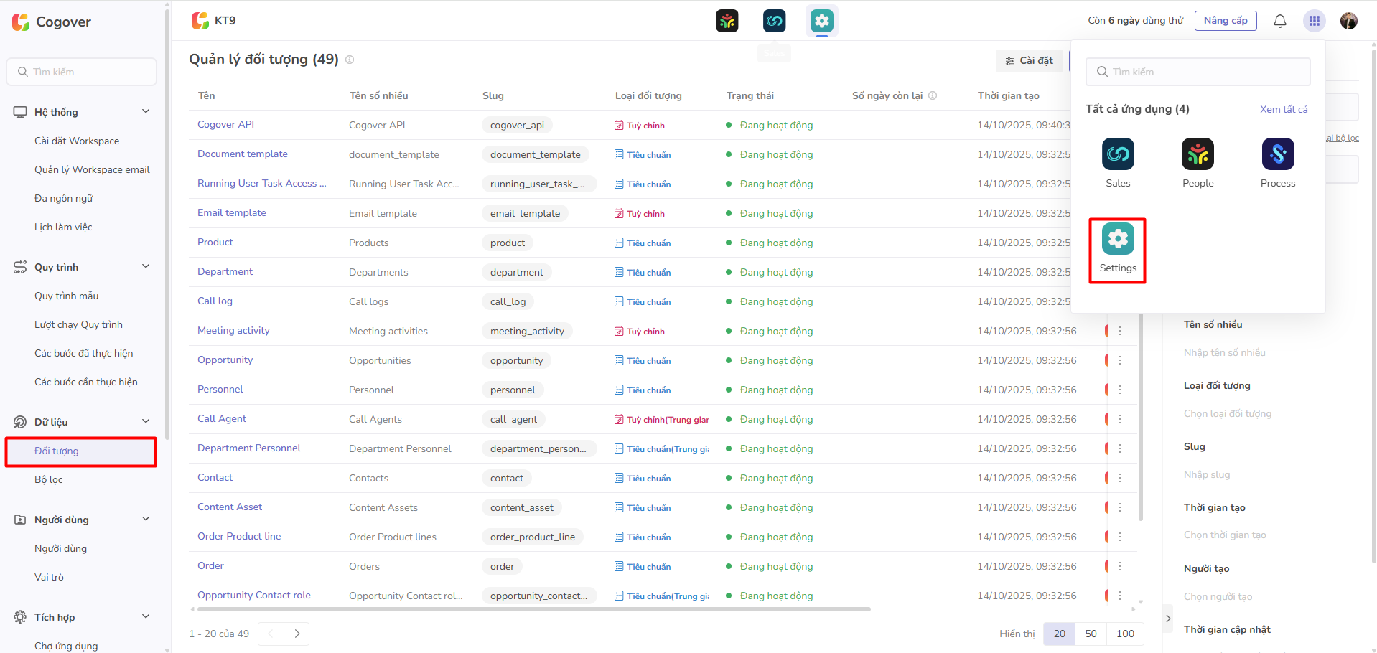This screenshot has width=1377, height=653.
Task: Click the People icon in top bar
Action: (727, 21)
